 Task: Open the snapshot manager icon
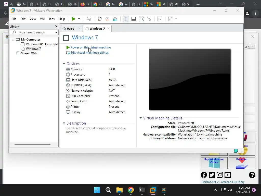pos(115,19)
